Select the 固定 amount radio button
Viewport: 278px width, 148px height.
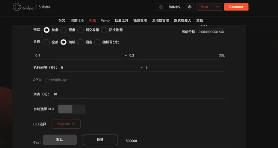[x=80, y=42]
